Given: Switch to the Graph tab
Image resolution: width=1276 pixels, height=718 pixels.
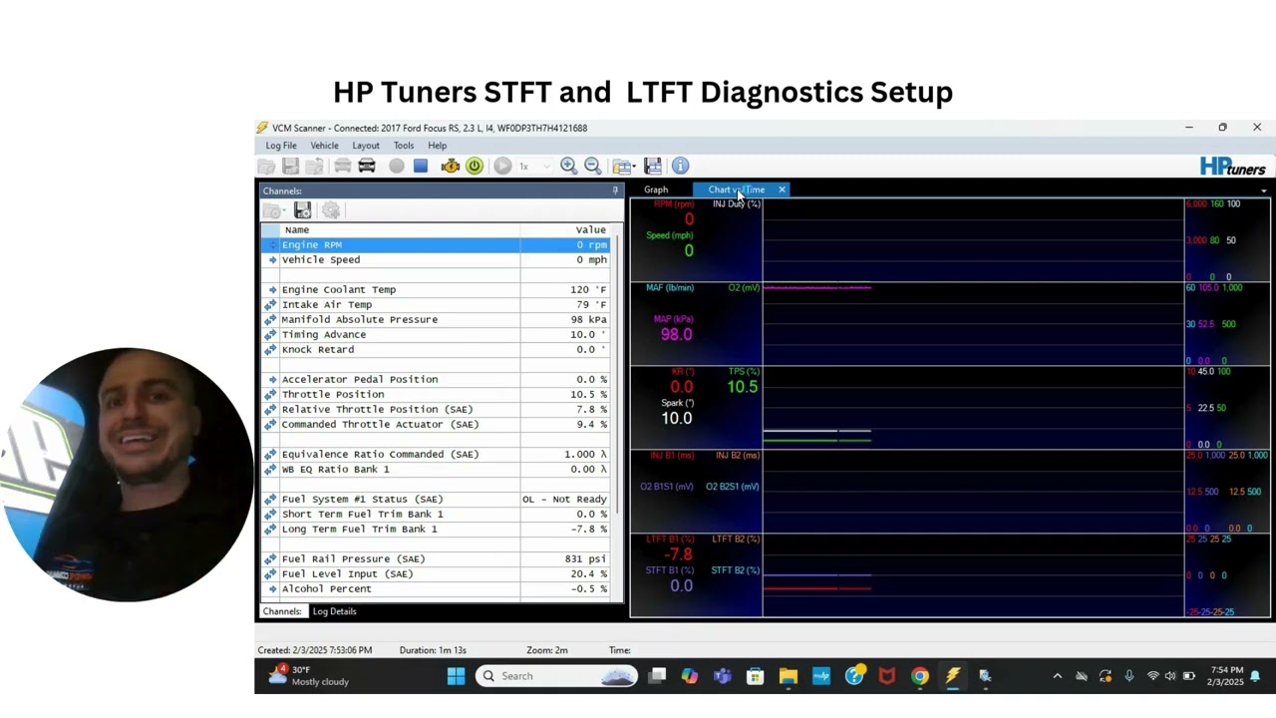Looking at the screenshot, I should [x=656, y=189].
